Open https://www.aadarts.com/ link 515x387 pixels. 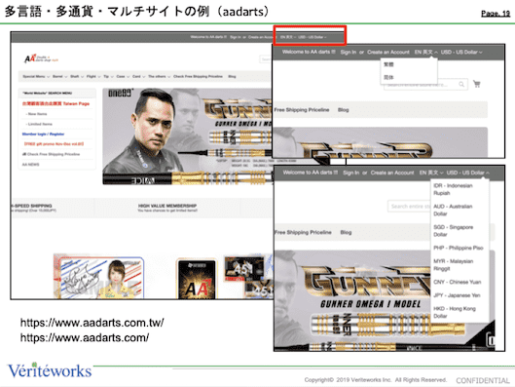[85, 337]
